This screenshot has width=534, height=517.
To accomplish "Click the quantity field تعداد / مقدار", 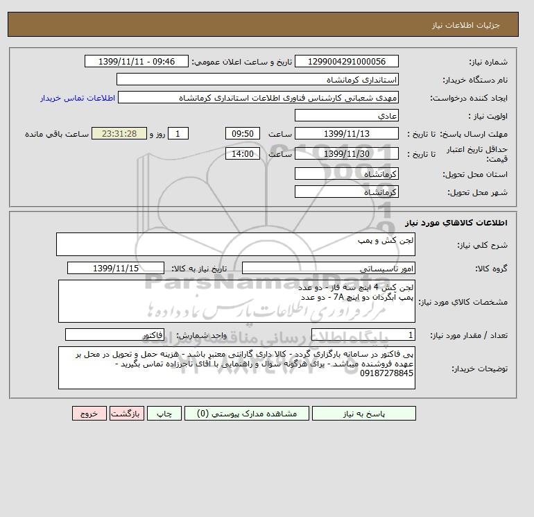I will coord(363,335).
